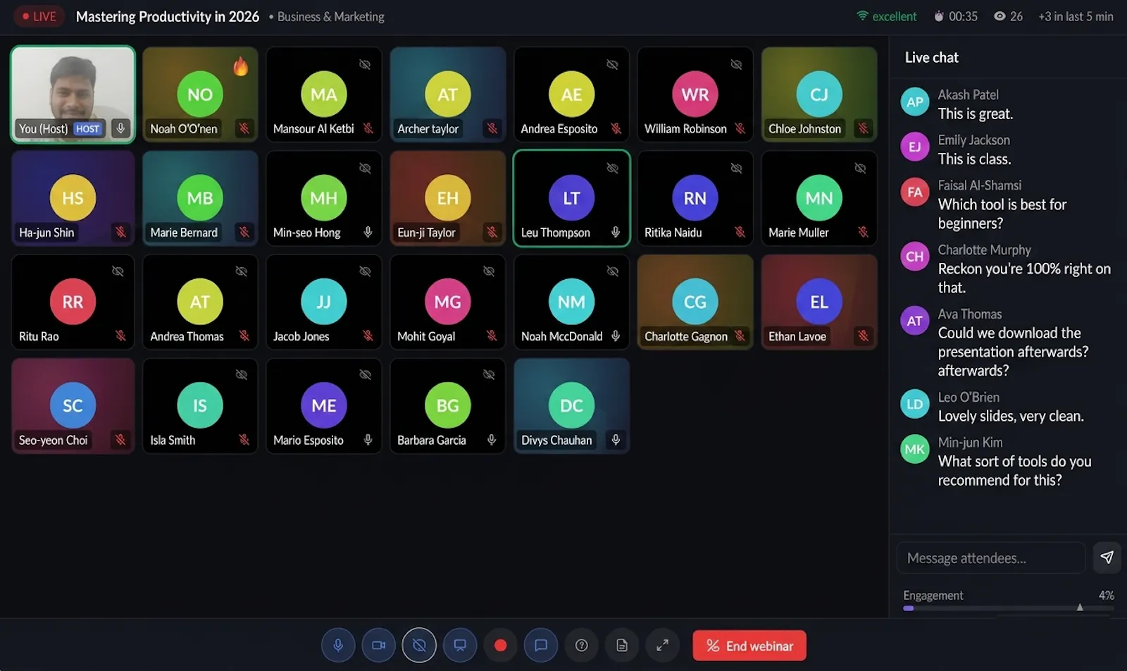The width and height of the screenshot is (1127, 671).
Task: Click the LIVE indicator badge
Action: pos(39,16)
